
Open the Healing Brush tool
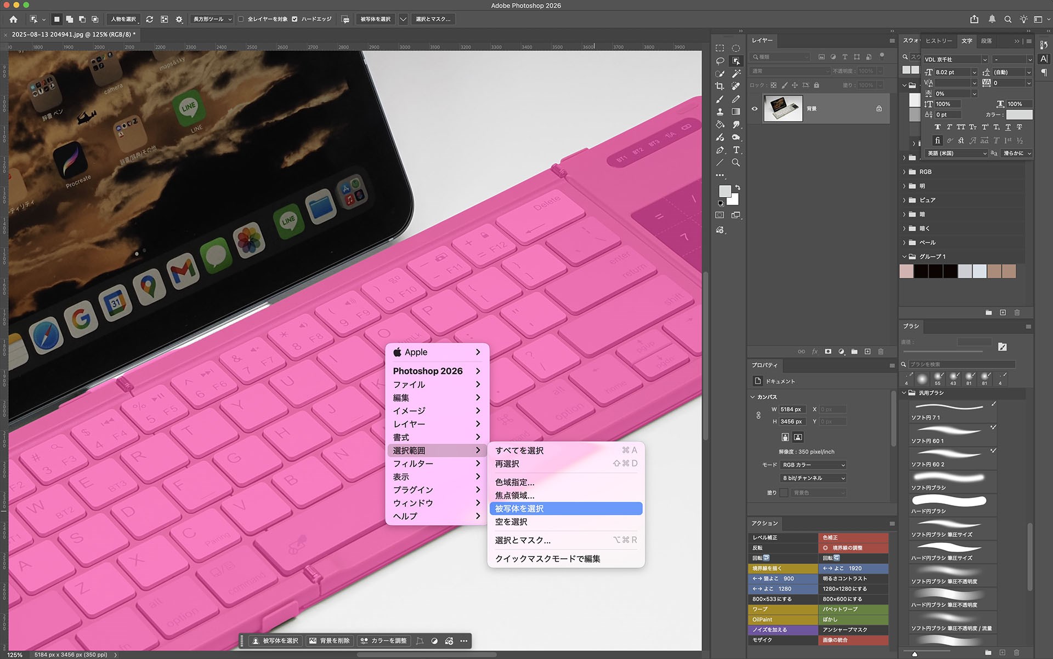pyautogui.click(x=736, y=87)
